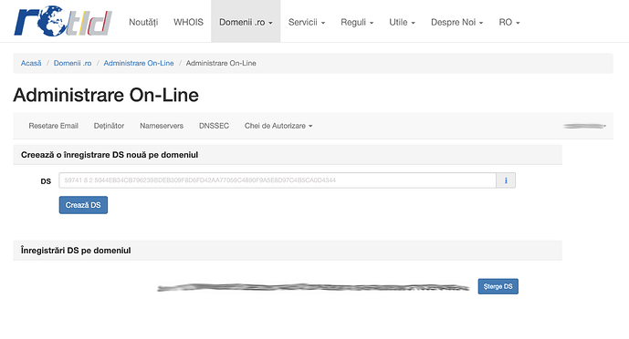The width and height of the screenshot is (629, 339).
Task: Select the DNSSEC tab
Action: 214,126
